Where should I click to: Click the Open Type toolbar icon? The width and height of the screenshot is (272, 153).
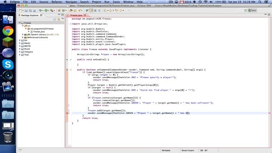71,10
